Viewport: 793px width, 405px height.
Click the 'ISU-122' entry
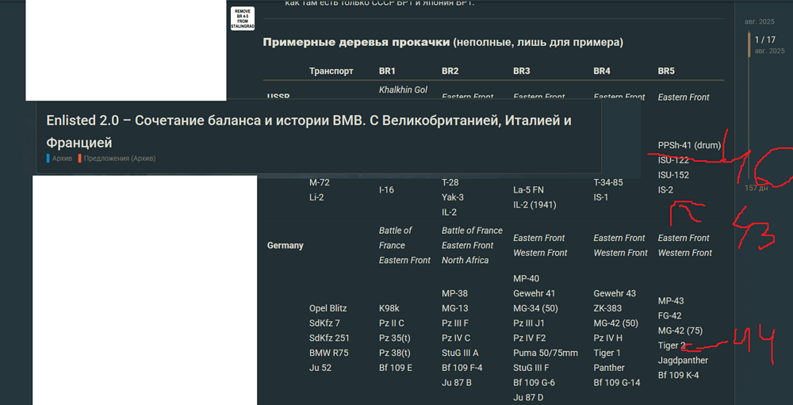(x=673, y=160)
